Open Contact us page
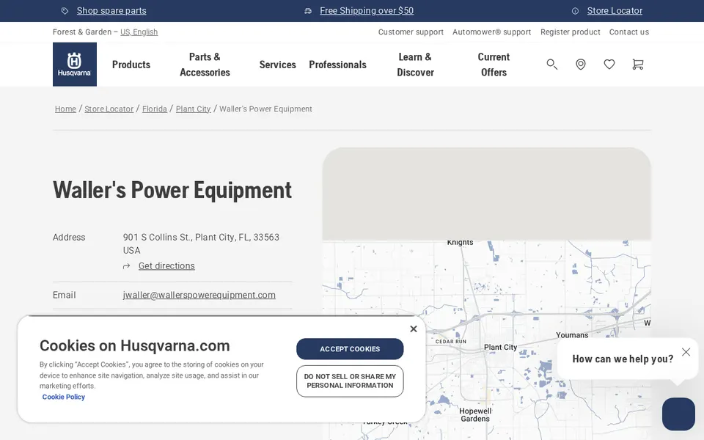Image resolution: width=704 pixels, height=440 pixels. click(x=628, y=32)
